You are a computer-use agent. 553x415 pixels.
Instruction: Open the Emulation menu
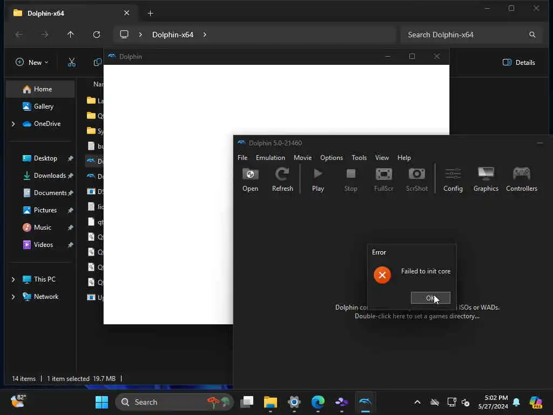270,158
